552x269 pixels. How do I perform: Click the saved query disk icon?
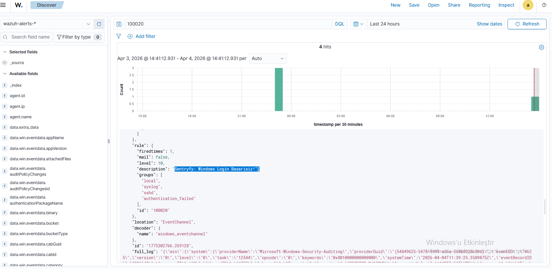coord(119,24)
